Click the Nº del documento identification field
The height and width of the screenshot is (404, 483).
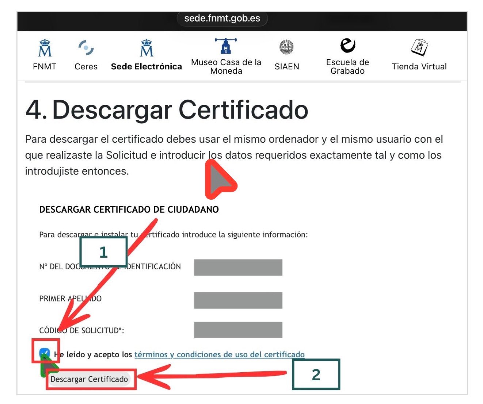click(x=238, y=267)
